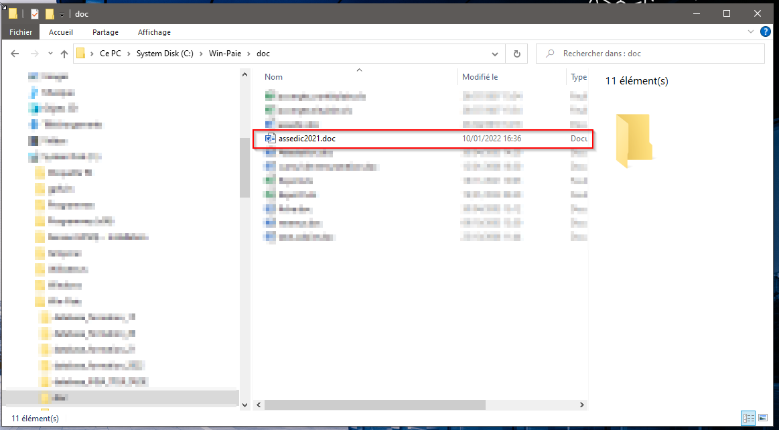The width and height of the screenshot is (779, 430).
Task: Go back using the Back arrow
Action: pyautogui.click(x=16, y=54)
